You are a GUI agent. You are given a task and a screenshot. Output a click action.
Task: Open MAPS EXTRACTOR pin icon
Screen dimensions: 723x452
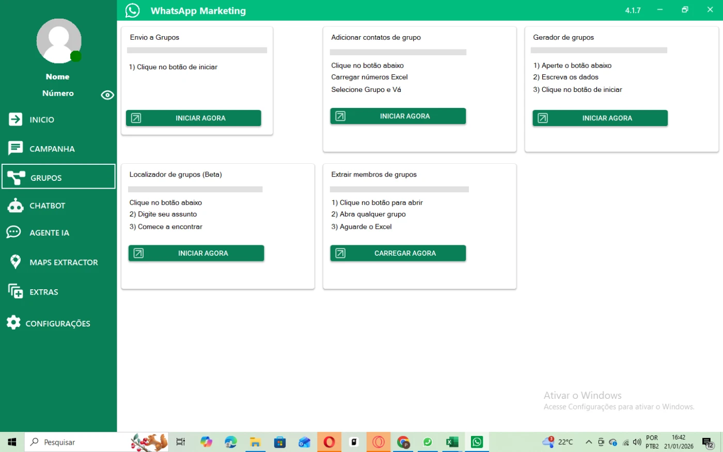point(15,262)
